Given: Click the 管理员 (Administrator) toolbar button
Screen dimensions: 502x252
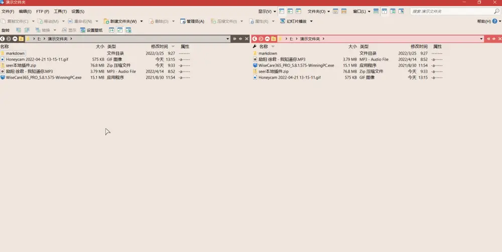Looking at the screenshot, I should tap(192, 21).
